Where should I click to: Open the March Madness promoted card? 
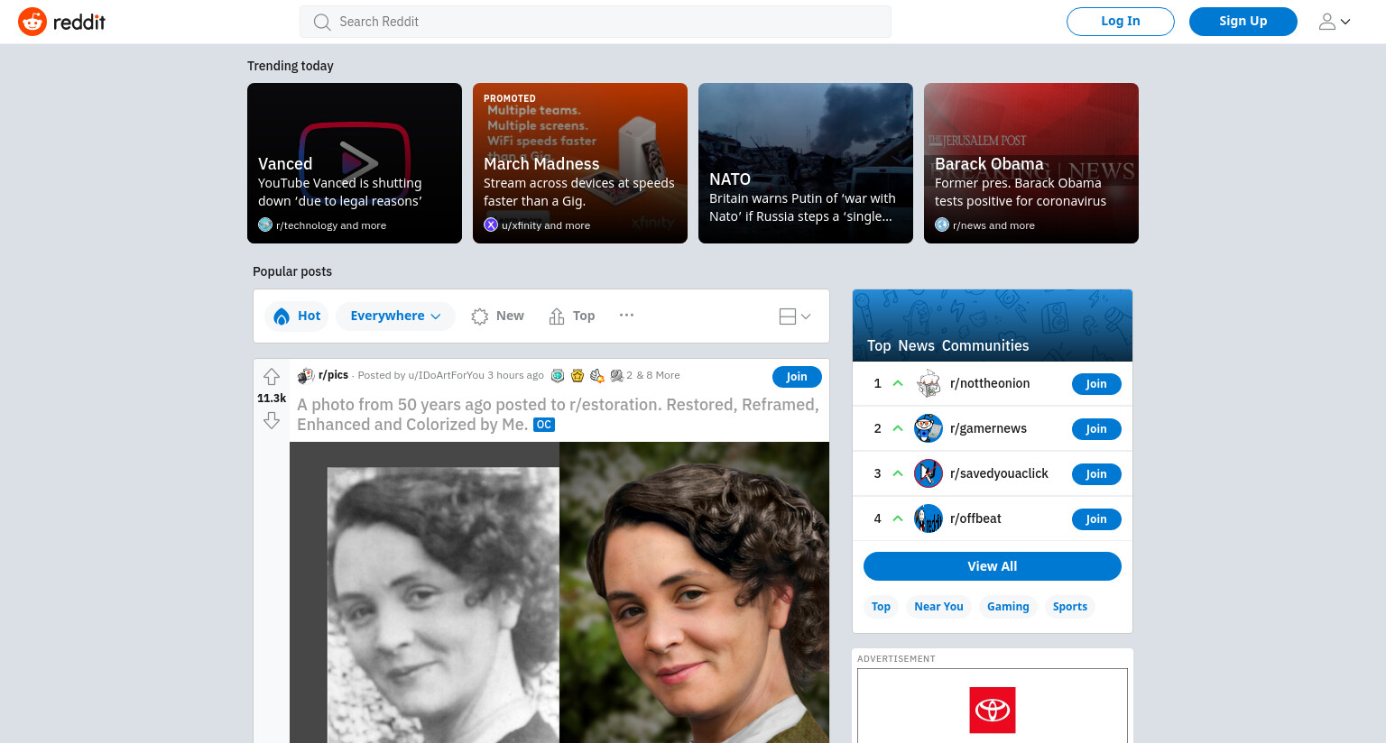[x=580, y=163]
